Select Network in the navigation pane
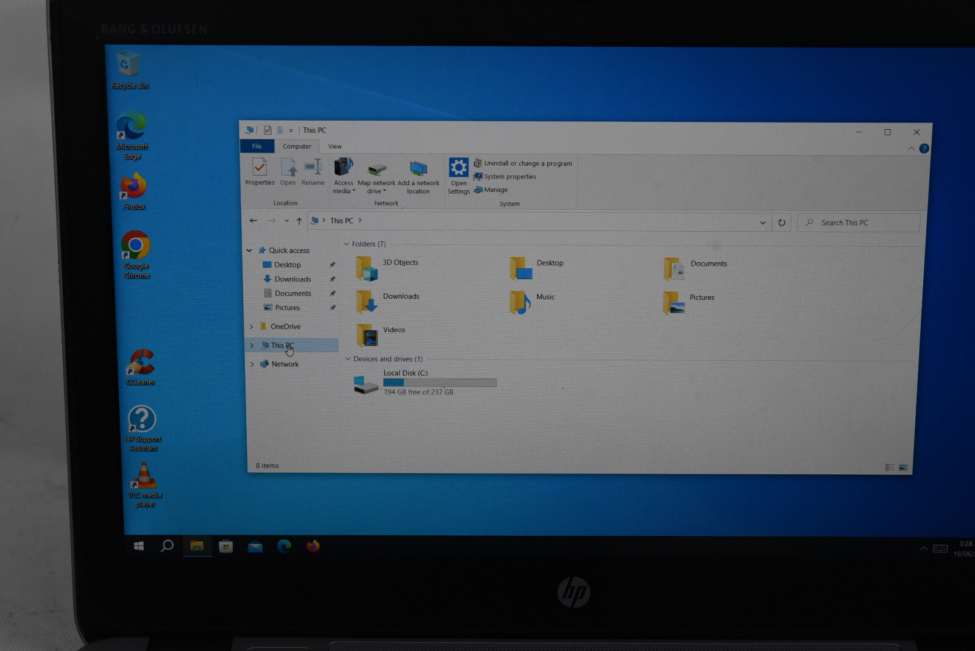 tap(285, 365)
